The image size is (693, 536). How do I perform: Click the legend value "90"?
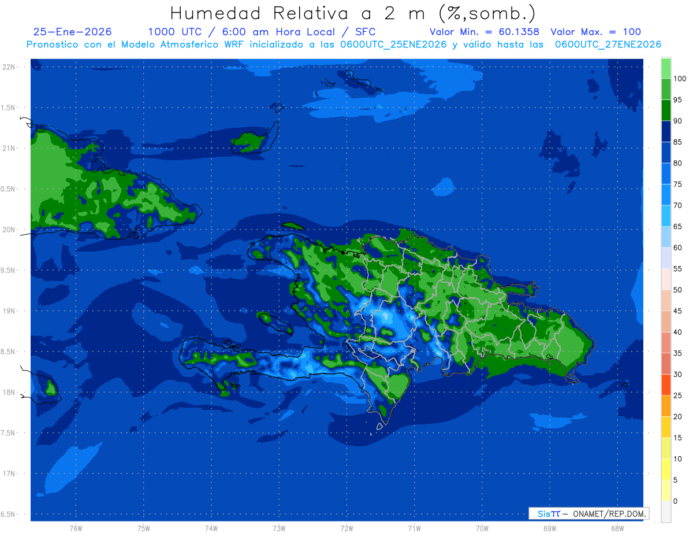click(x=678, y=121)
